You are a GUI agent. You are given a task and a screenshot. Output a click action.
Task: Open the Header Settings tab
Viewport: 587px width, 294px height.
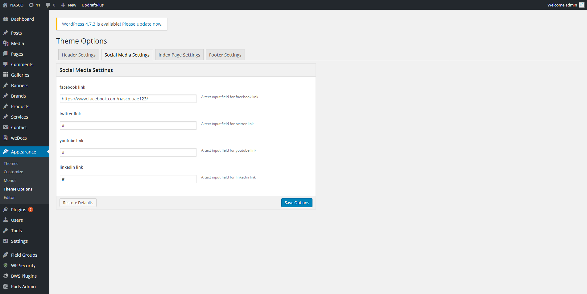(78, 55)
